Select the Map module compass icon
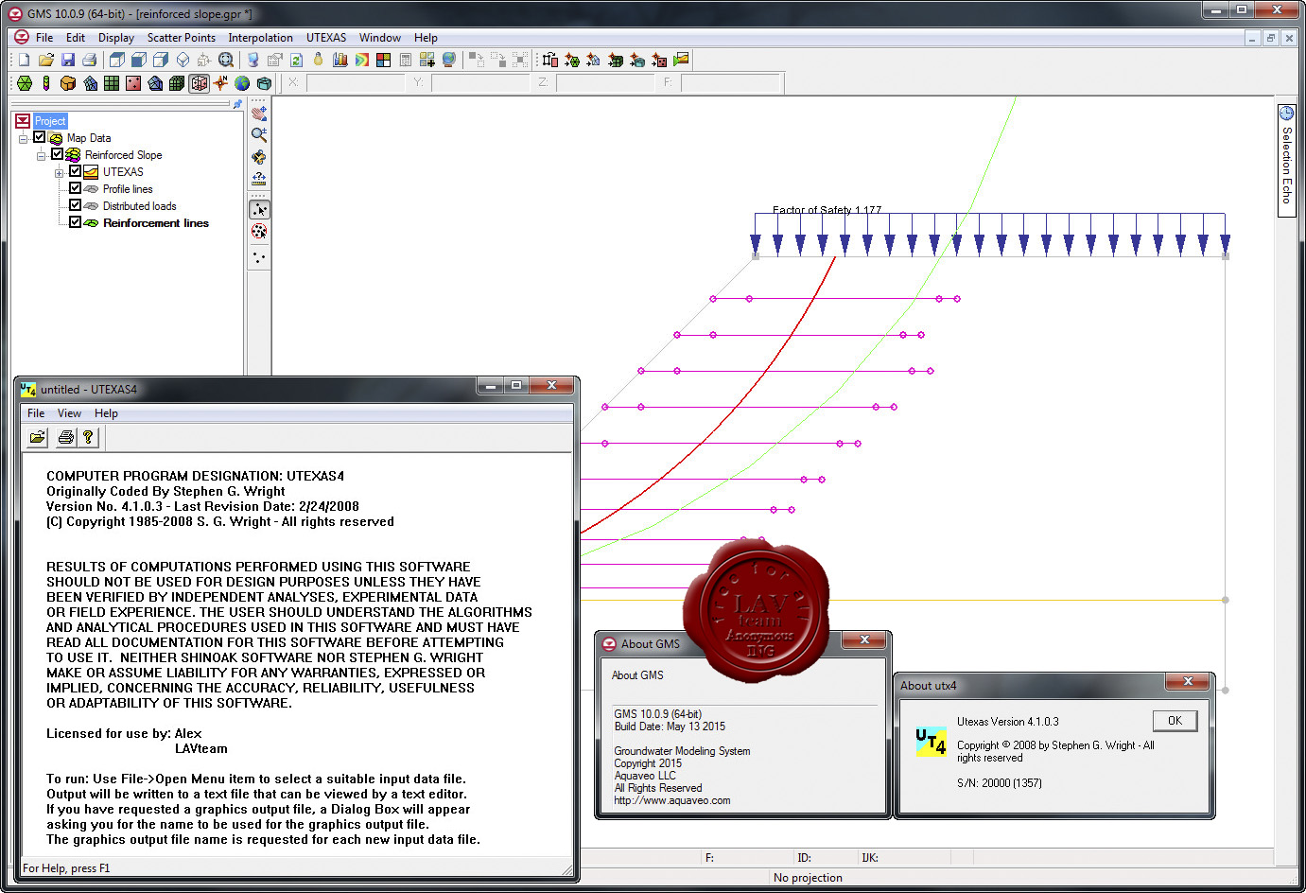1306x893 pixels. coord(220,83)
